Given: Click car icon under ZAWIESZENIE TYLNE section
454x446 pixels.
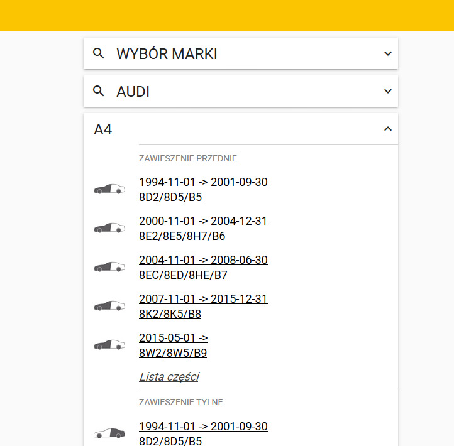Looking at the screenshot, I should coord(109,433).
